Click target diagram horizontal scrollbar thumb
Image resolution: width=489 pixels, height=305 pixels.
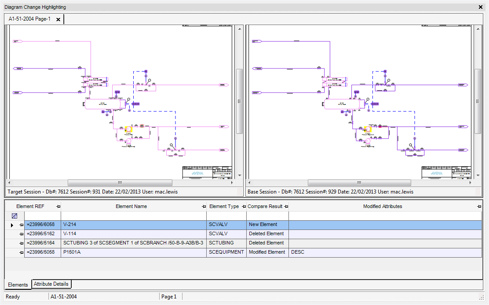[x=120, y=183]
